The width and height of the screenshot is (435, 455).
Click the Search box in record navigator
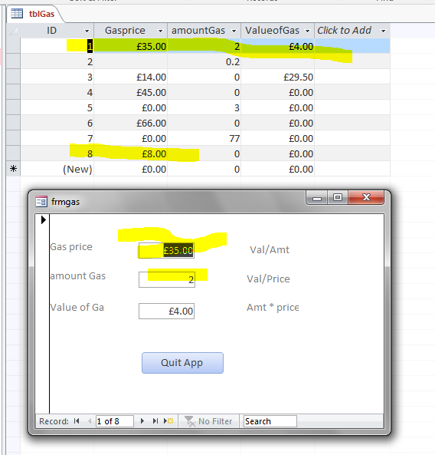(270, 421)
